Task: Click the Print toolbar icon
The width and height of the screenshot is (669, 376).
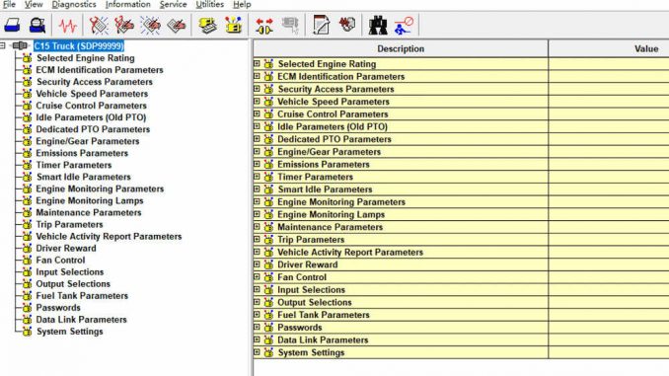Action: [x=12, y=26]
